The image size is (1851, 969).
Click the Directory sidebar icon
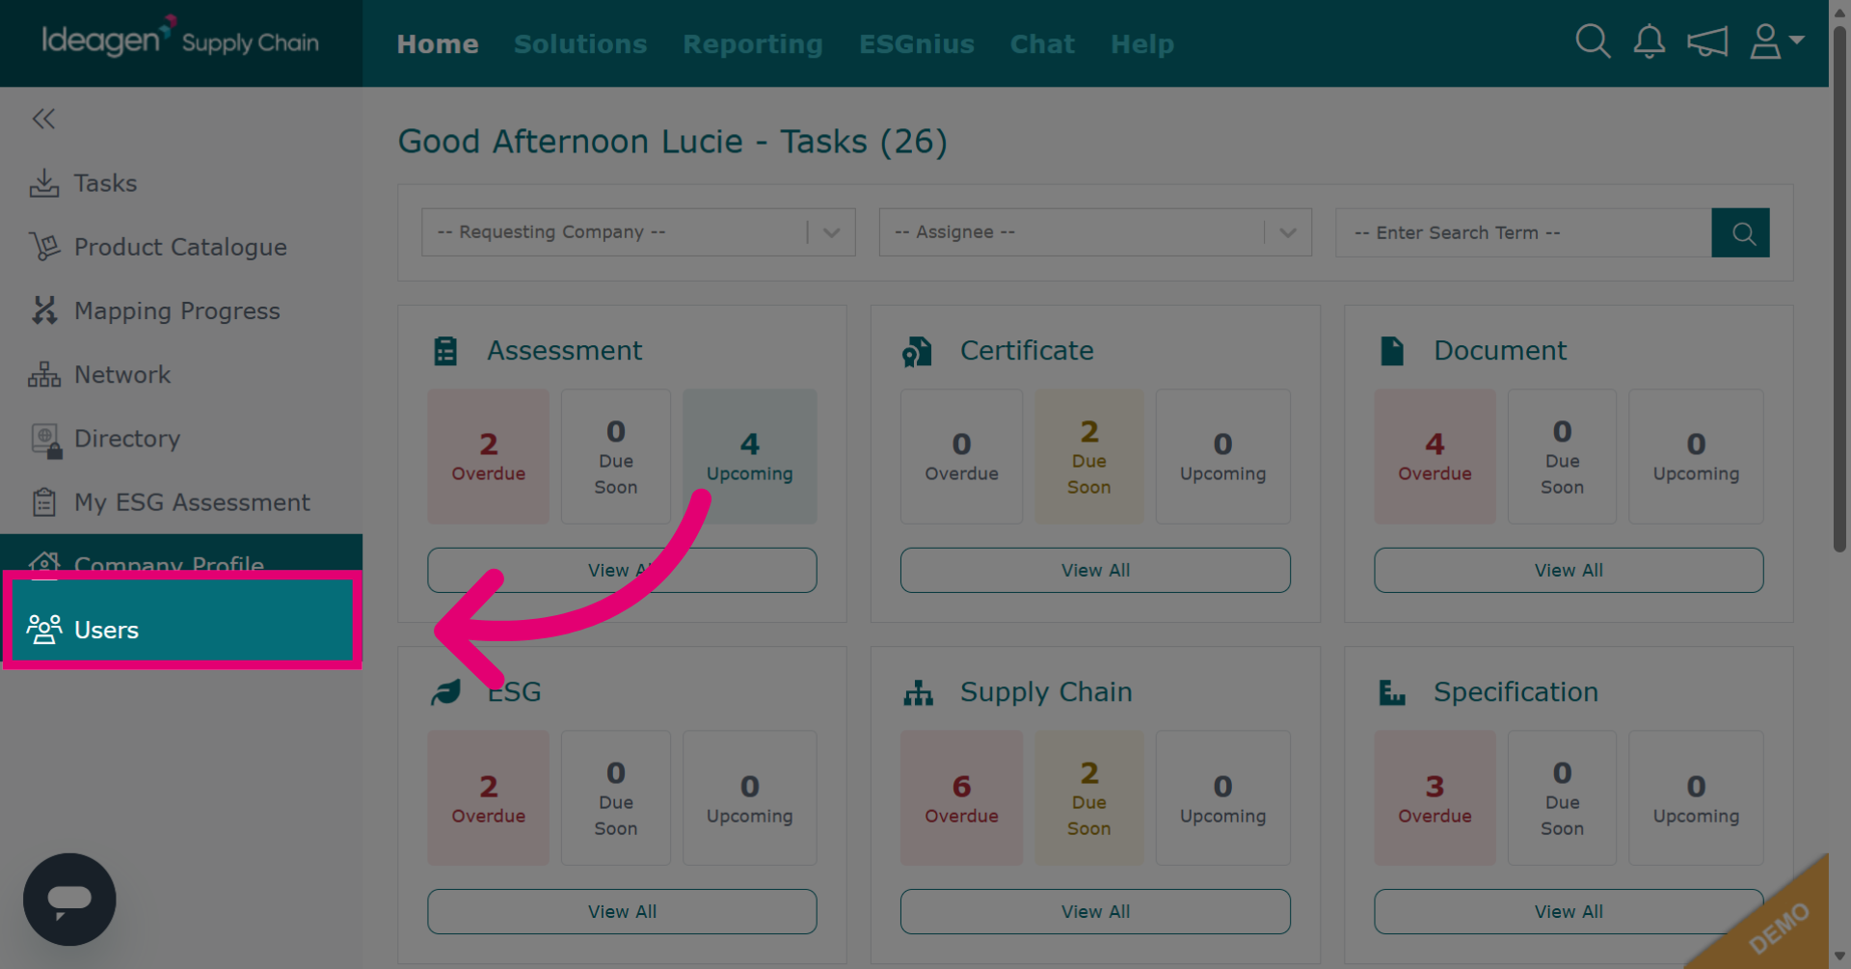coord(46,440)
